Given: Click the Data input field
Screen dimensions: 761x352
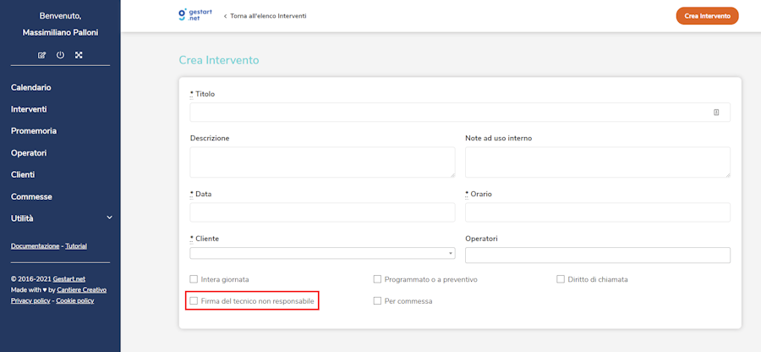Looking at the screenshot, I should [322, 212].
